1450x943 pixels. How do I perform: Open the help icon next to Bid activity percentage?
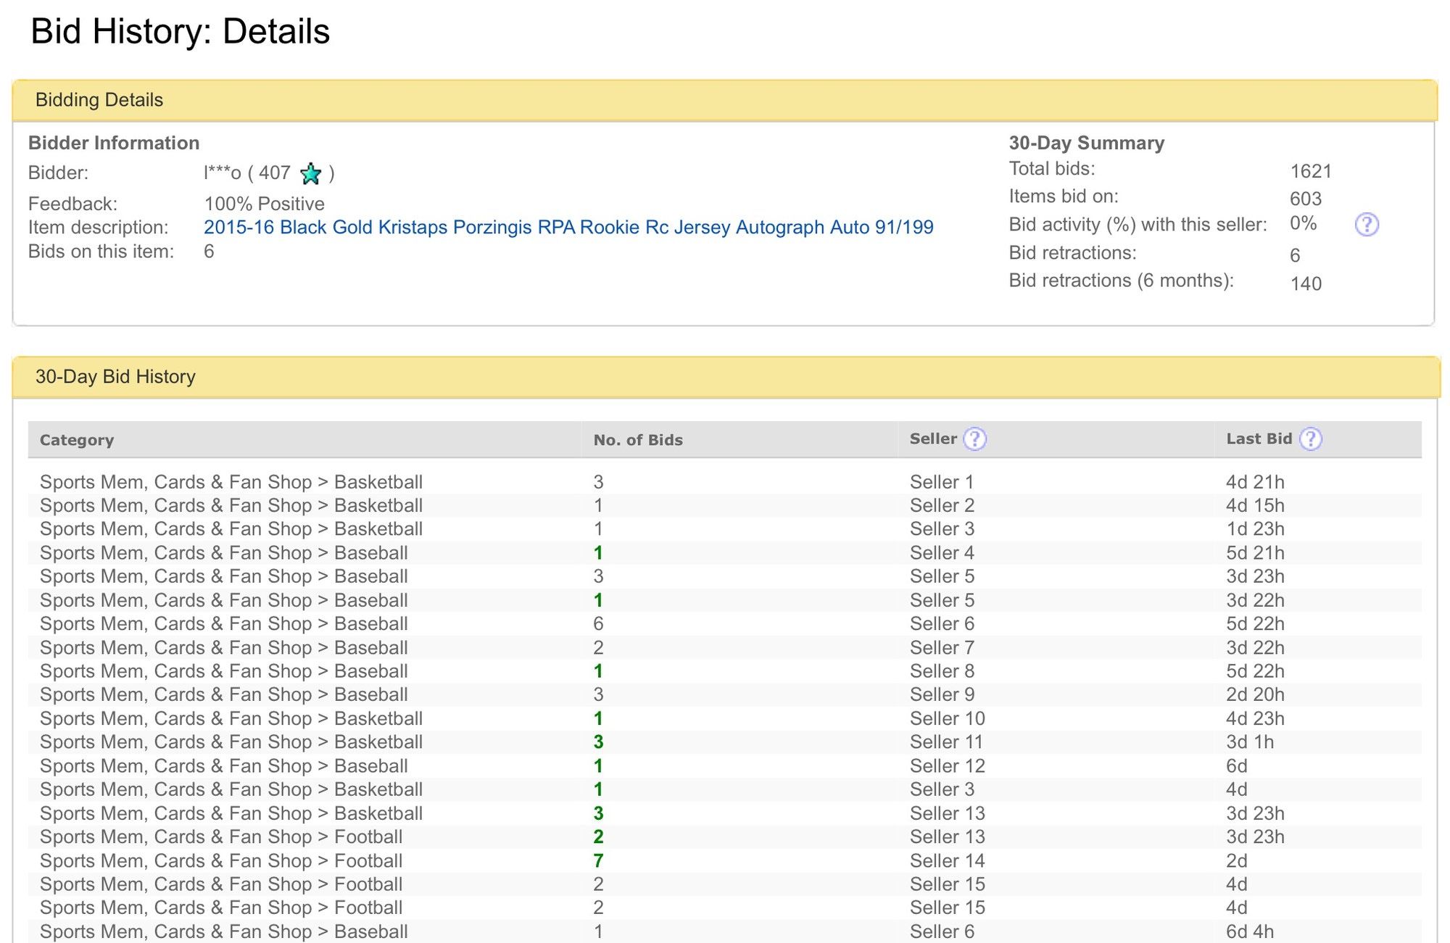pyautogui.click(x=1367, y=225)
